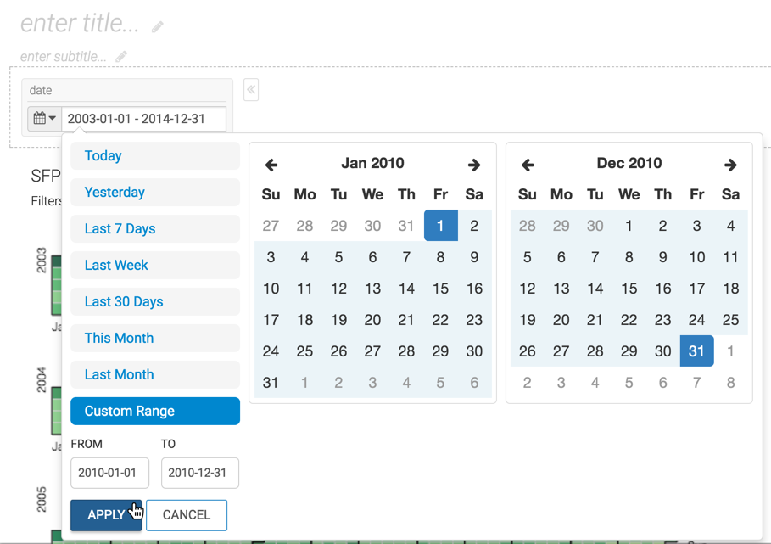Screen dimensions: 771x544
Task: Go to previous month on Jan 2010 calendar
Action: coord(271,165)
